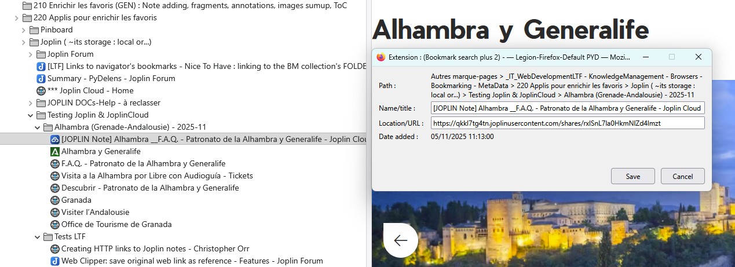Click the [LTF] Links bookmark Joplin icon

(x=41, y=66)
